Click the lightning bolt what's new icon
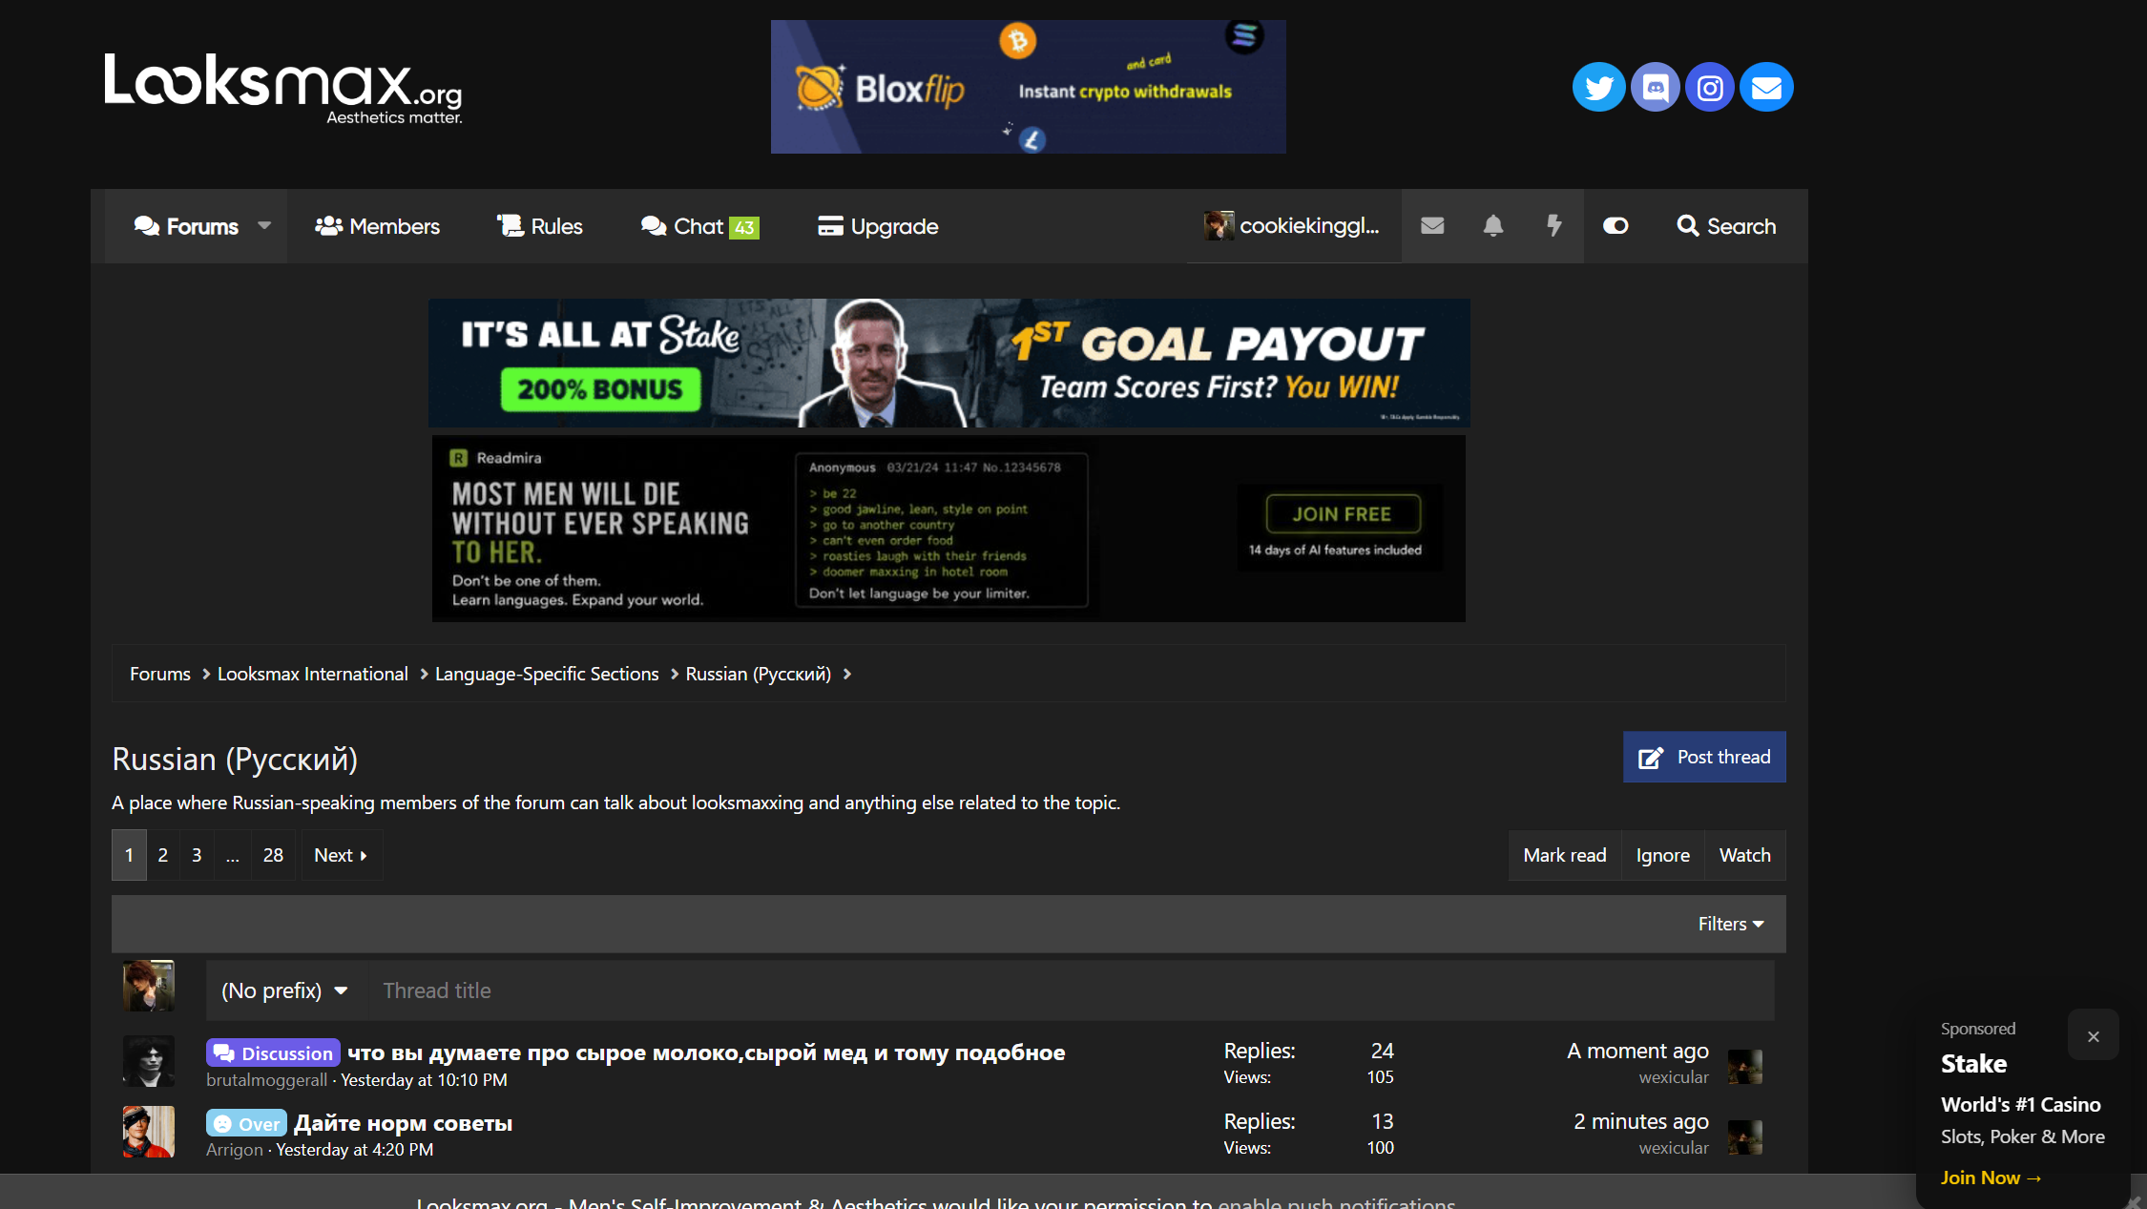The height and width of the screenshot is (1209, 2147). (x=1553, y=226)
